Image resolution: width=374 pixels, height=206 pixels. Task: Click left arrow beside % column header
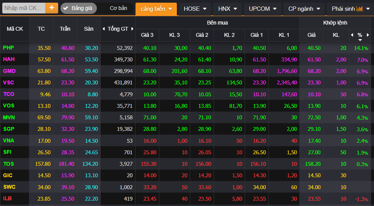pyautogui.click(x=352, y=35)
